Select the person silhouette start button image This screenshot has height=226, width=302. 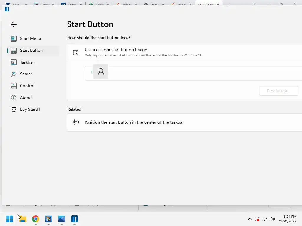click(101, 72)
